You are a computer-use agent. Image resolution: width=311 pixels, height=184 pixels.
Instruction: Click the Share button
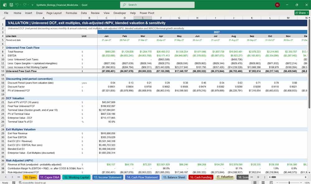coord(302,13)
